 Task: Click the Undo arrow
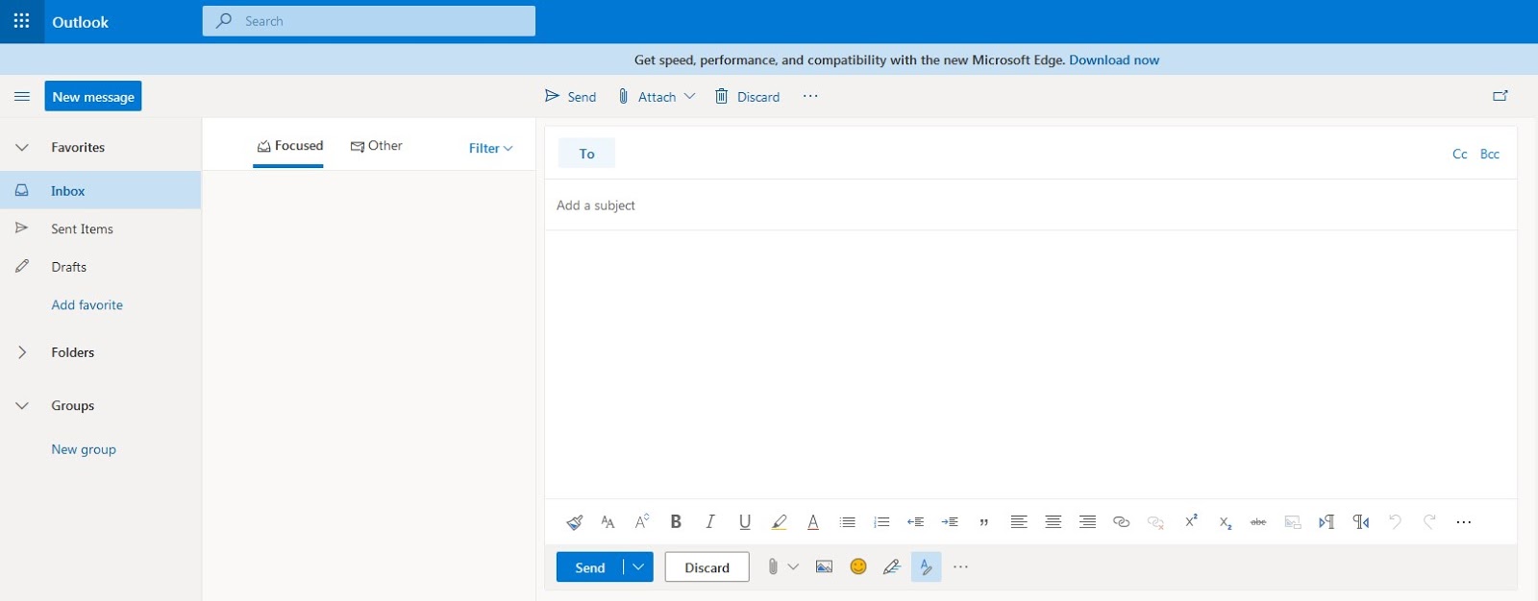tap(1395, 521)
